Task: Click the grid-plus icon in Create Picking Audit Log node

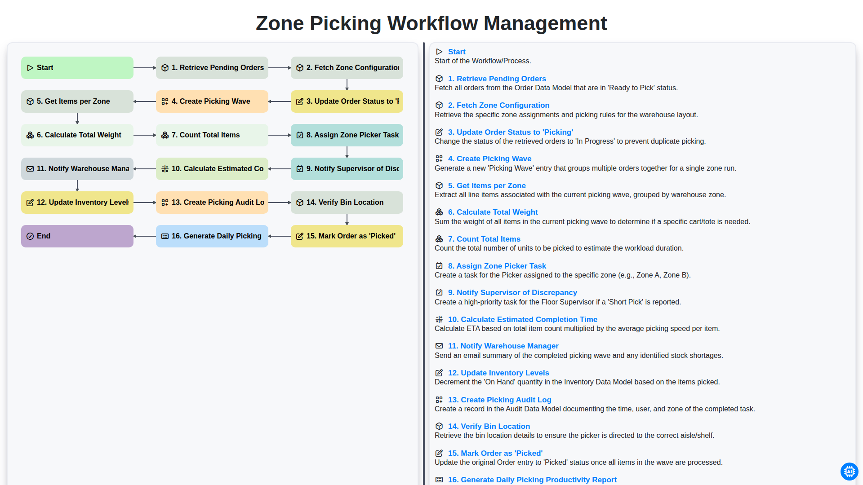Action: tap(165, 203)
